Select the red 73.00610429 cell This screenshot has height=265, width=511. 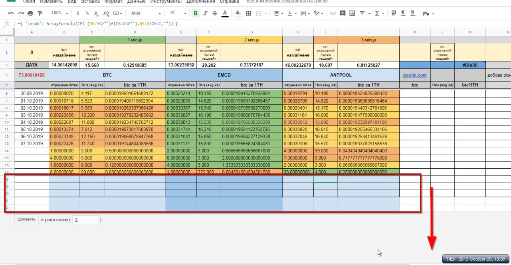click(x=32, y=75)
